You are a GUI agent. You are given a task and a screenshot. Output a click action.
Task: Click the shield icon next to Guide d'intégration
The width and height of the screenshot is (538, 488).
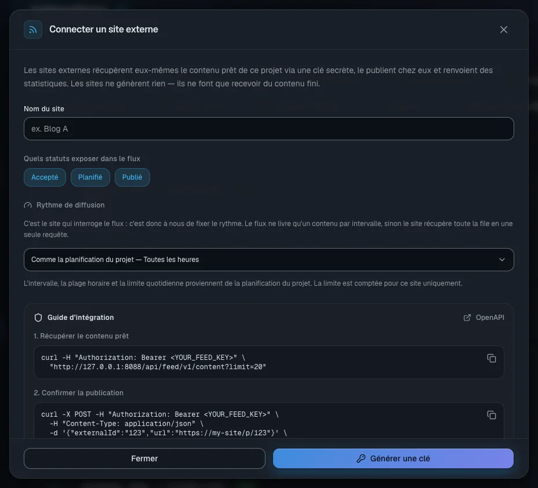pos(38,318)
